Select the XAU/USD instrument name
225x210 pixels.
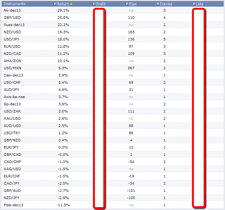[x=12, y=118]
